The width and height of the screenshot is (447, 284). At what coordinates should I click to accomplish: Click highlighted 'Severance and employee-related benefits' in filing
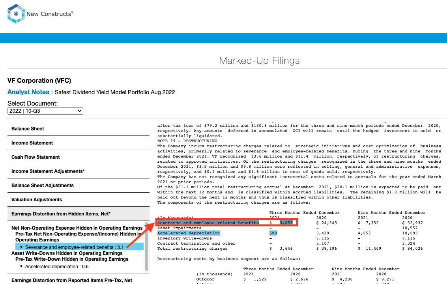pos(208,223)
